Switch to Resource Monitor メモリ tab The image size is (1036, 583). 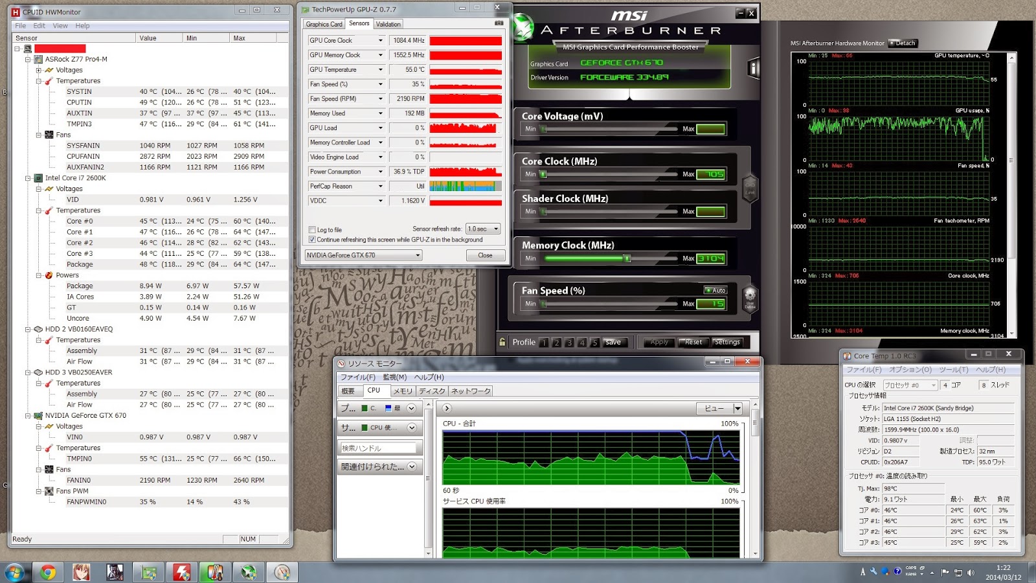[x=403, y=391]
